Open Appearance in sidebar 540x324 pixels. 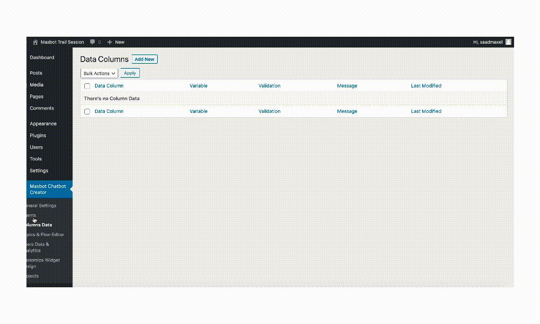click(43, 124)
